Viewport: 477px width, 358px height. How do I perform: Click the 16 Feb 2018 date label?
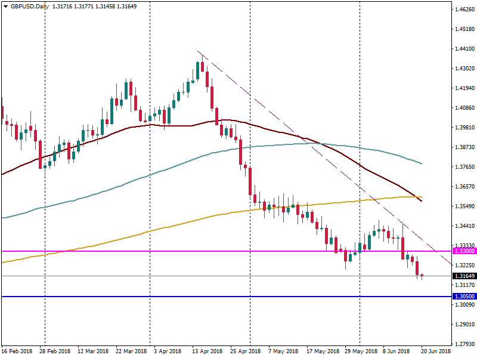[18, 351]
